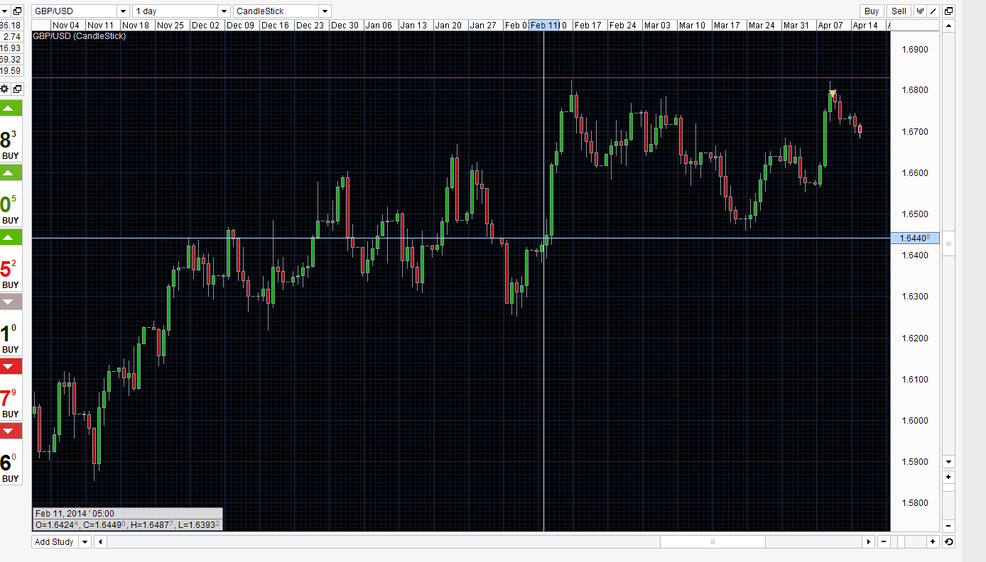Reset chart zoom with the circular arrow icon

[948, 542]
